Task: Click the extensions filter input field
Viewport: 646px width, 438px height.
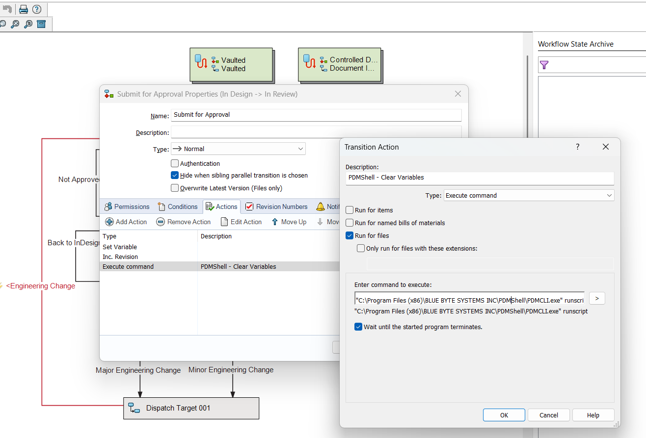Action: tap(489, 263)
